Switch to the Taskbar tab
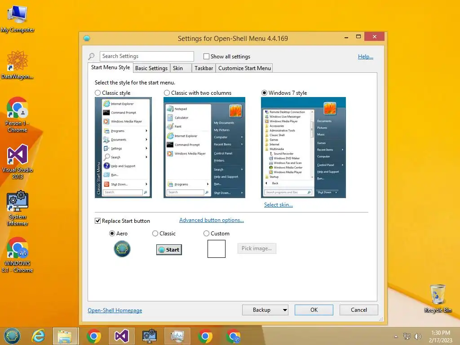The image size is (460, 345). pyautogui.click(x=203, y=68)
